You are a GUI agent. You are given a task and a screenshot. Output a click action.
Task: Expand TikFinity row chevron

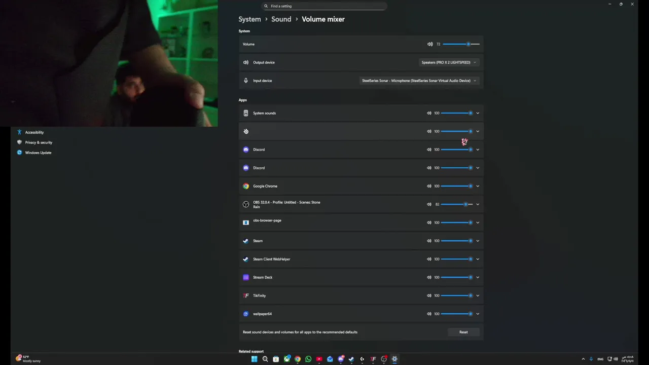pos(478,296)
